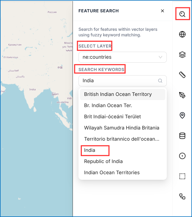Click the layer dropdown chevron arrow
This screenshot has height=217, width=192.
click(160, 57)
